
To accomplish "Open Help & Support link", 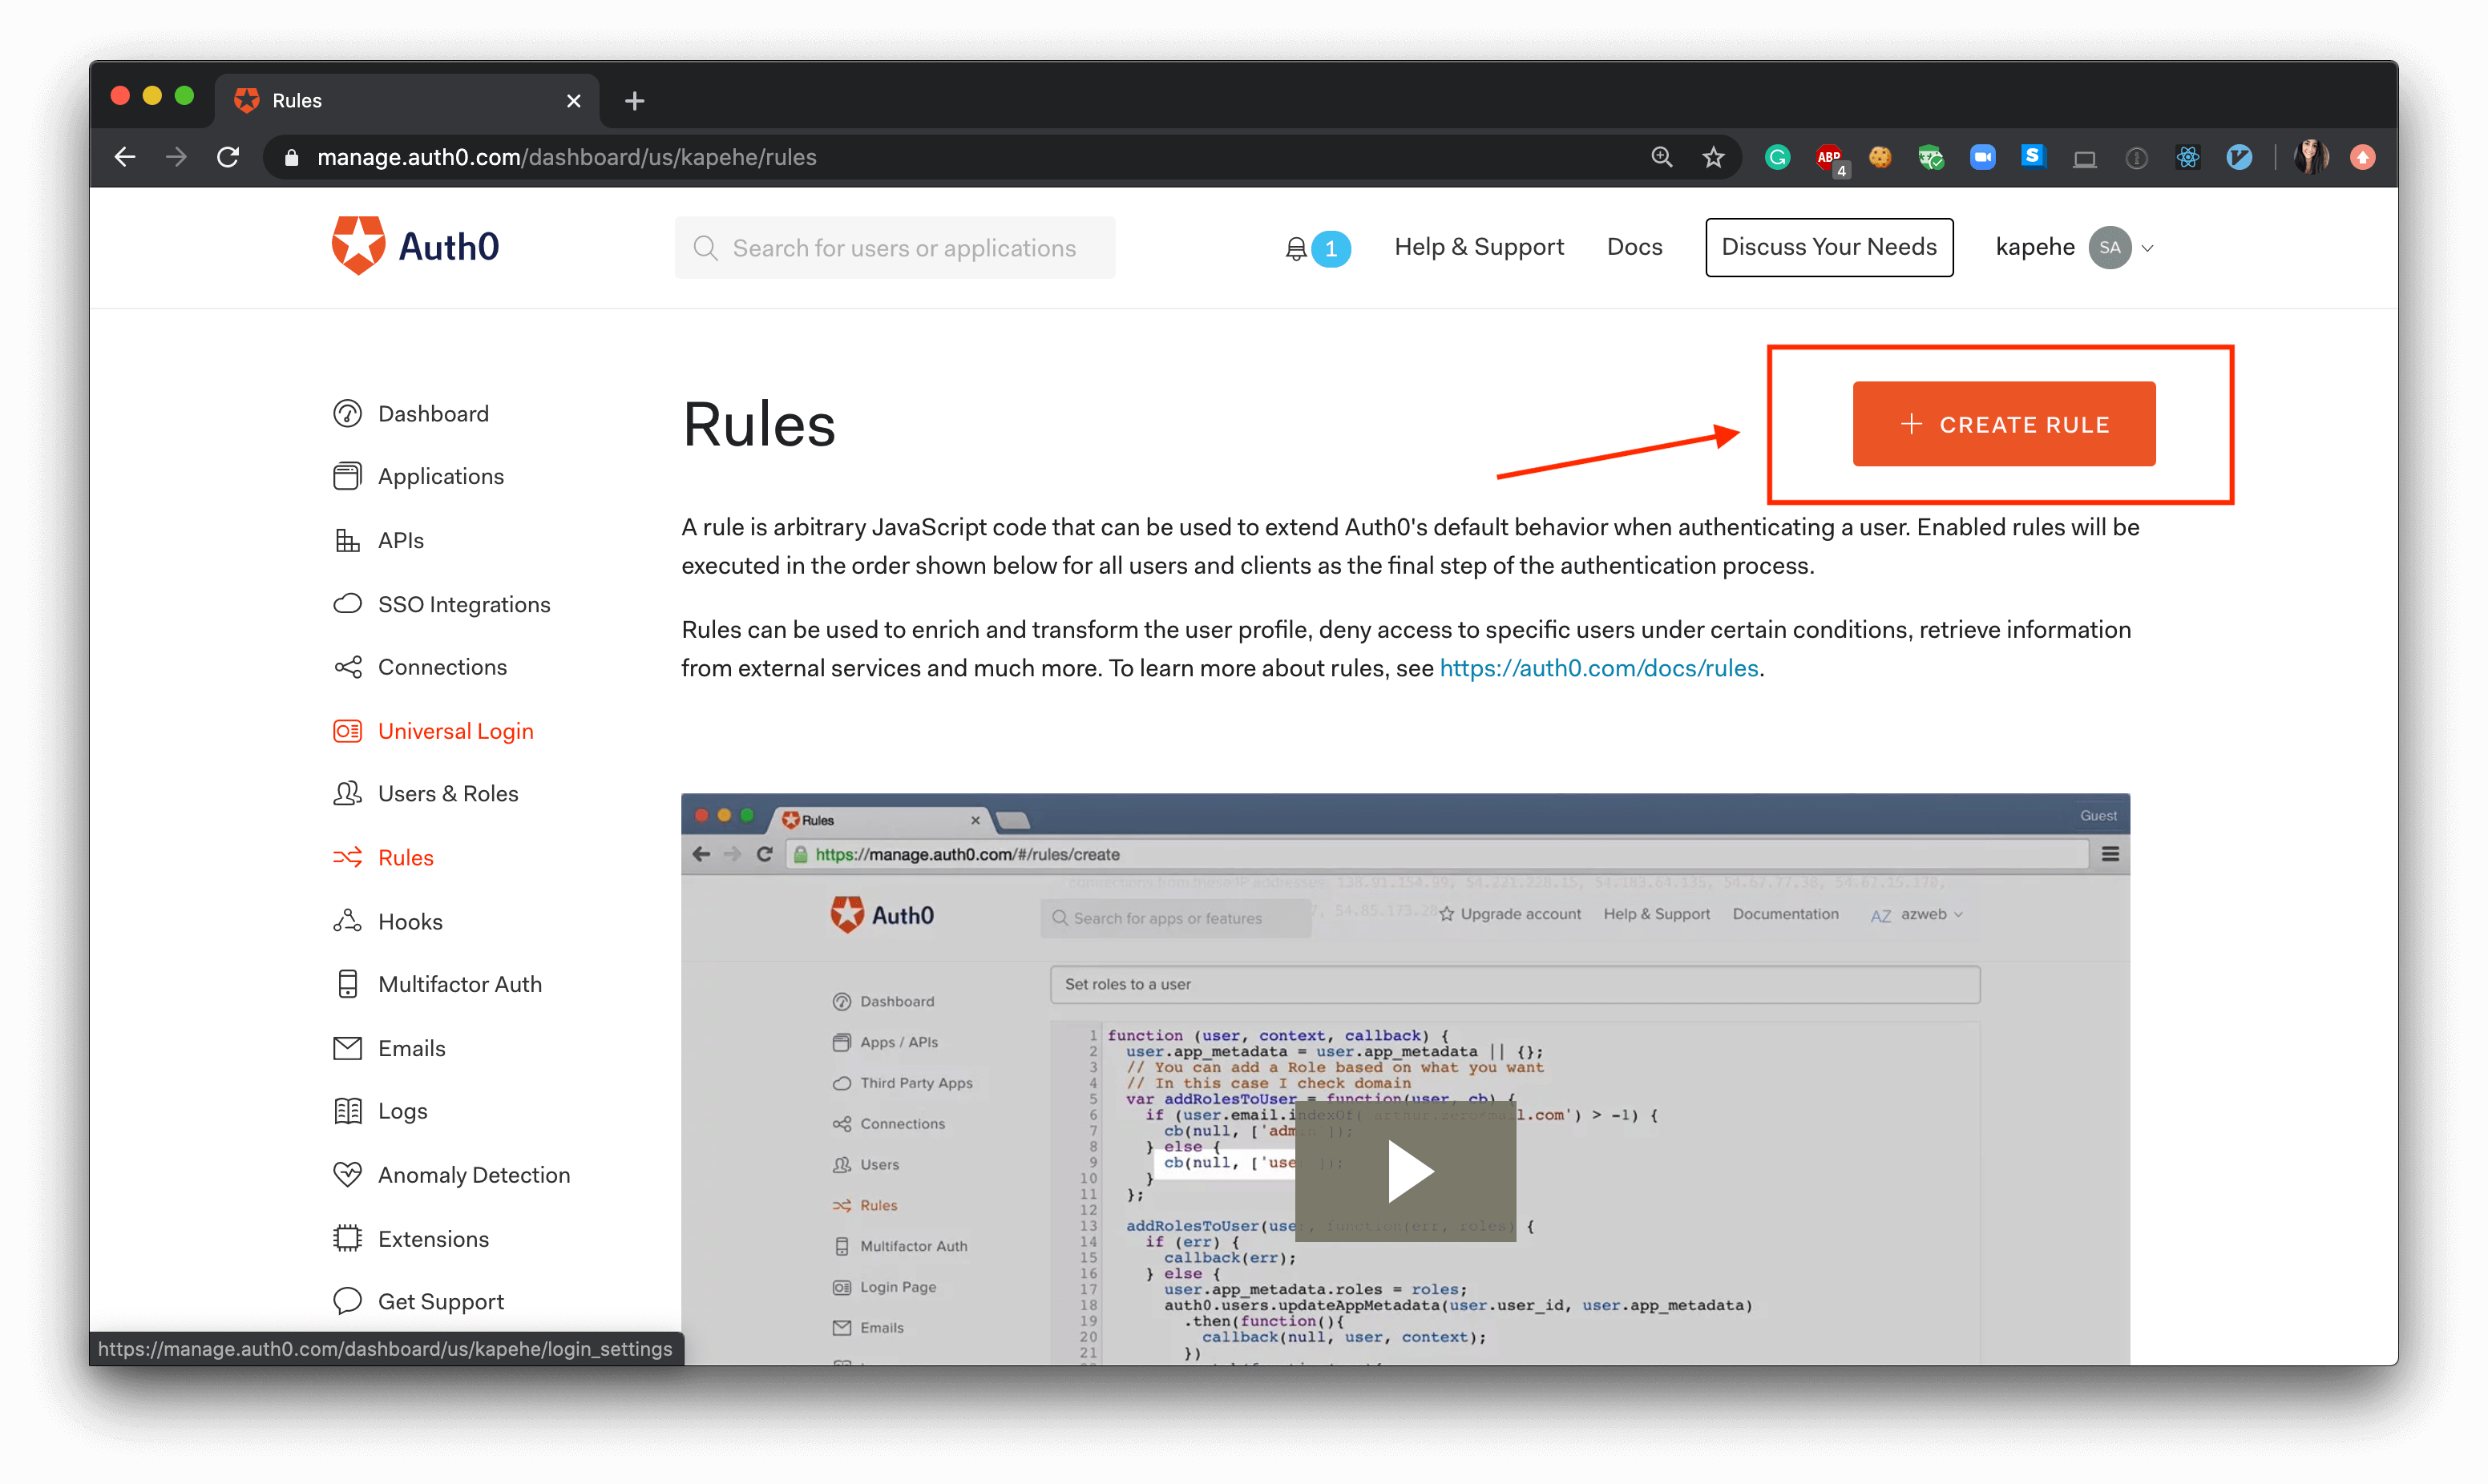I will tap(1479, 247).
